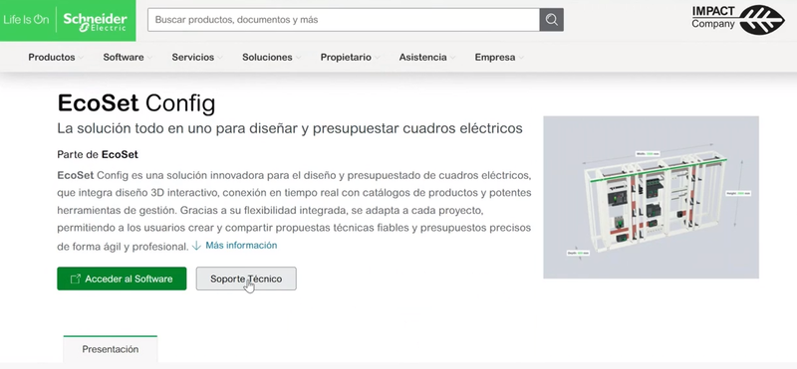Follow the Más información link
The width and height of the screenshot is (797, 369).
(241, 246)
